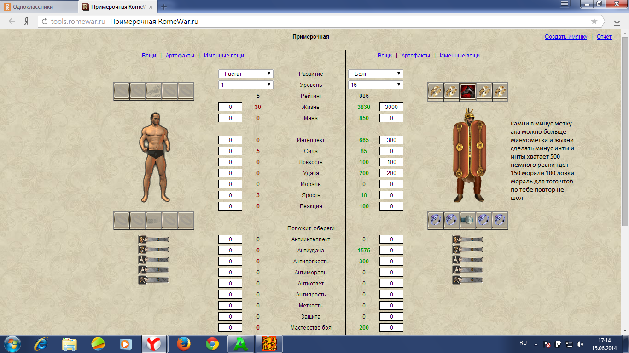Launch Google Chrome from the taskbar
This screenshot has width=629, height=353.
pyautogui.click(x=212, y=344)
